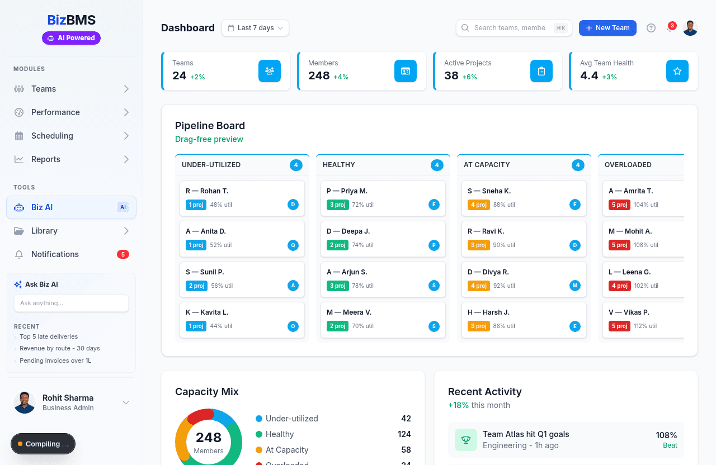Click the Team Atlas trophy icon
716x465 pixels.
pyautogui.click(x=465, y=440)
